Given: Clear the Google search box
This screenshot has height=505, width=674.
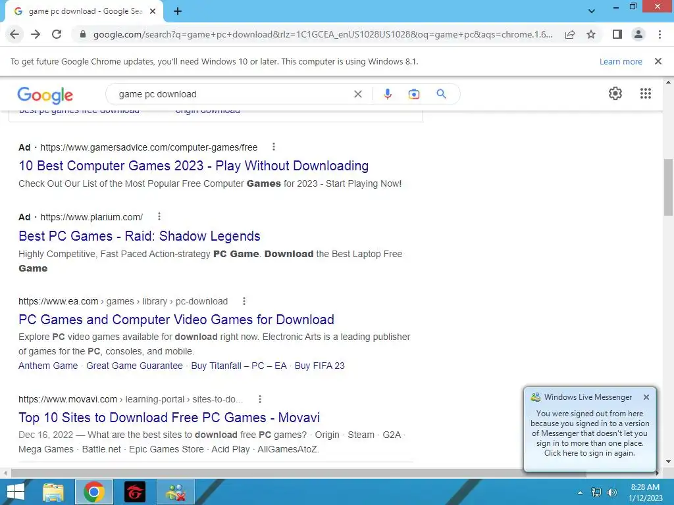Looking at the screenshot, I should point(357,94).
